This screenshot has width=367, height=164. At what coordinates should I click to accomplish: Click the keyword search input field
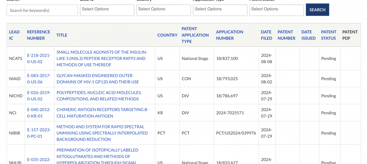(42, 10)
